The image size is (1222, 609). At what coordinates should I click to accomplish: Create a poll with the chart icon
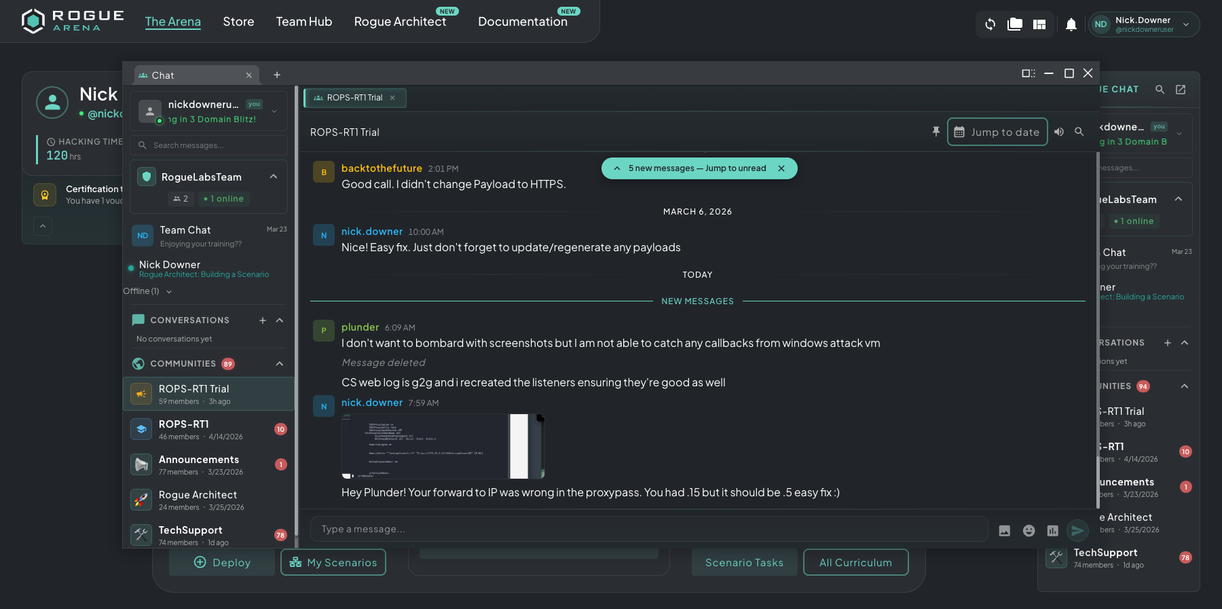1053,530
